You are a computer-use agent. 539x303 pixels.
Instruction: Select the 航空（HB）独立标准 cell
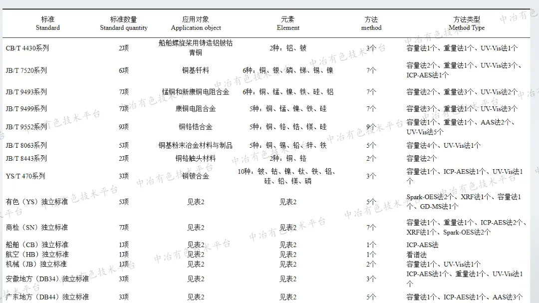[37, 255]
